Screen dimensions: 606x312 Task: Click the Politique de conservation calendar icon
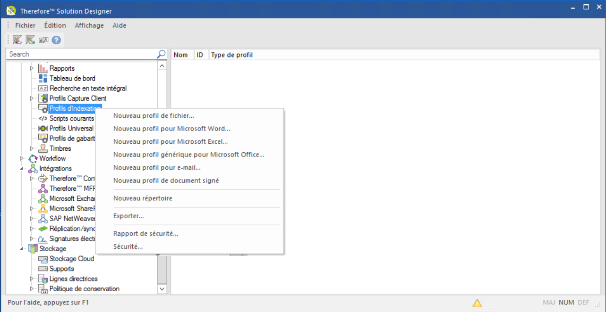(43, 289)
